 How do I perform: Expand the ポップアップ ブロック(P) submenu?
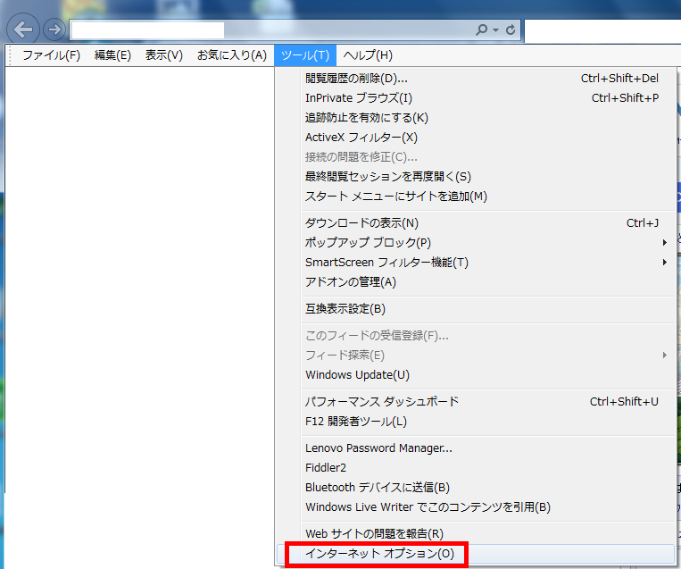pos(476,243)
